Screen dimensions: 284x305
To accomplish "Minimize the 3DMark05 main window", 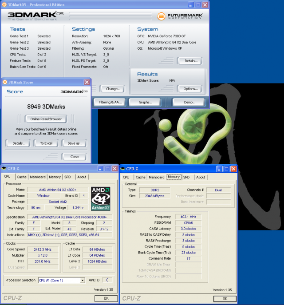I will click(x=191, y=5).
